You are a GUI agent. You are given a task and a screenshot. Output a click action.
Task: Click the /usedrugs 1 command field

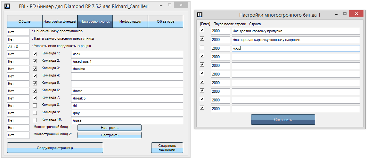pyautogui.click(x=127, y=62)
